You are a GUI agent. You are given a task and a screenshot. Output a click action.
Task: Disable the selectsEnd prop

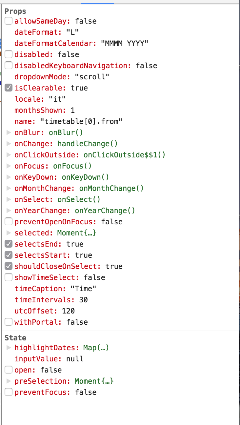coord(8,243)
